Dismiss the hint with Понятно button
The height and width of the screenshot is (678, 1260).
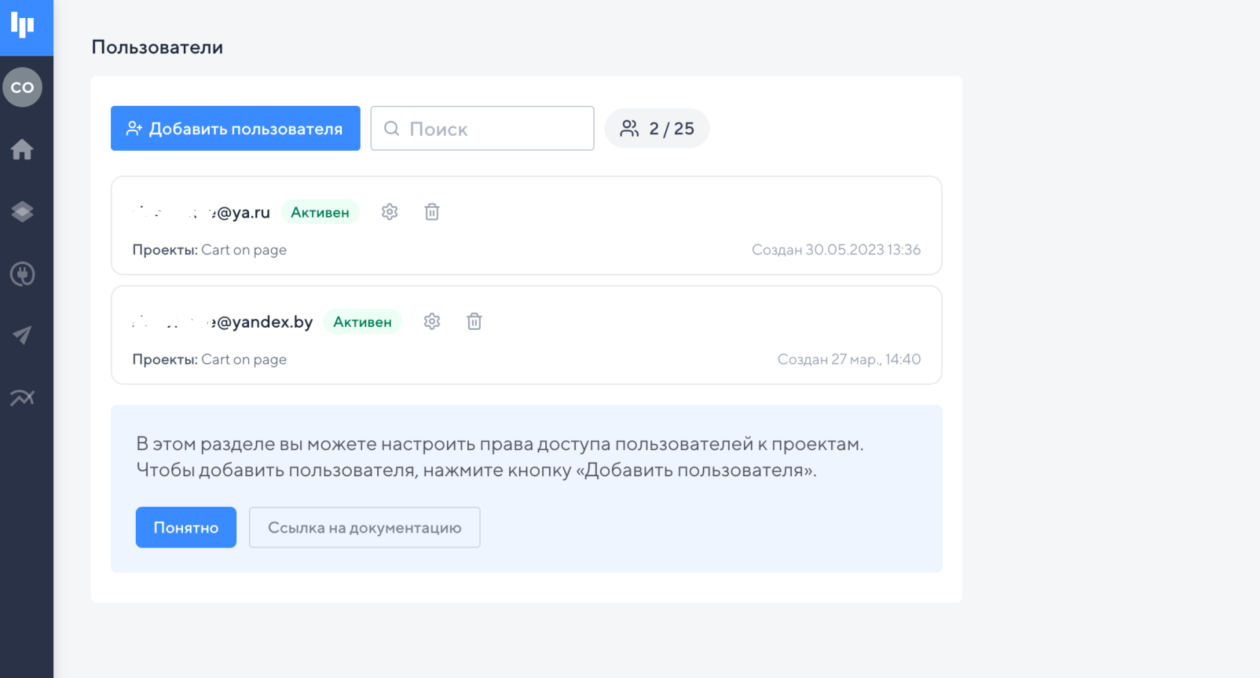[186, 527]
